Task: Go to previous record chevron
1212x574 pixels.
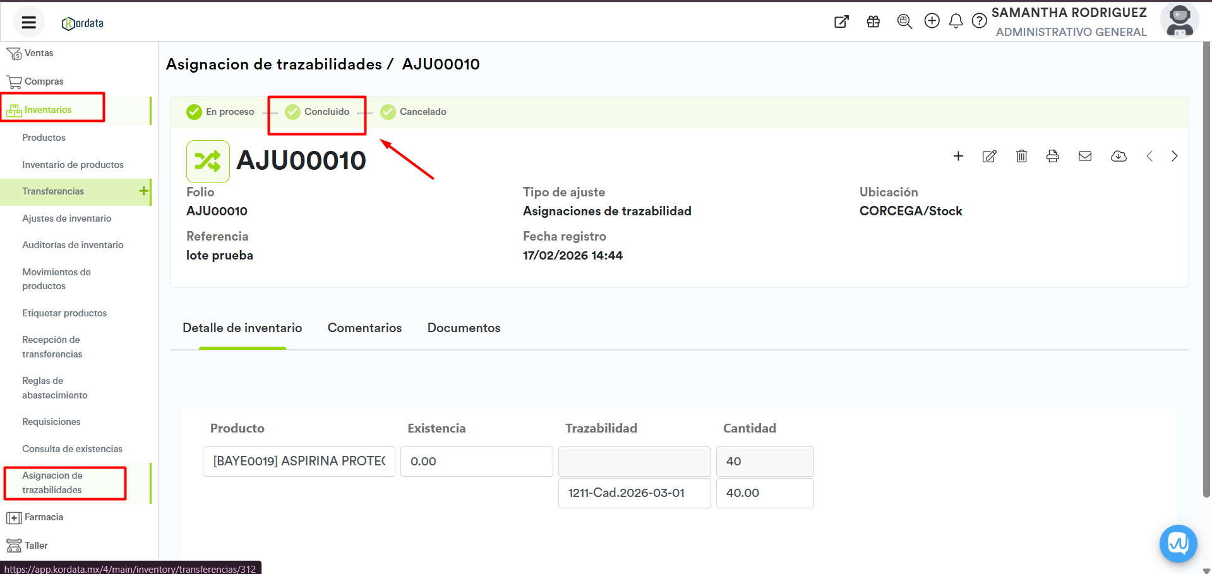Action: tap(1149, 157)
